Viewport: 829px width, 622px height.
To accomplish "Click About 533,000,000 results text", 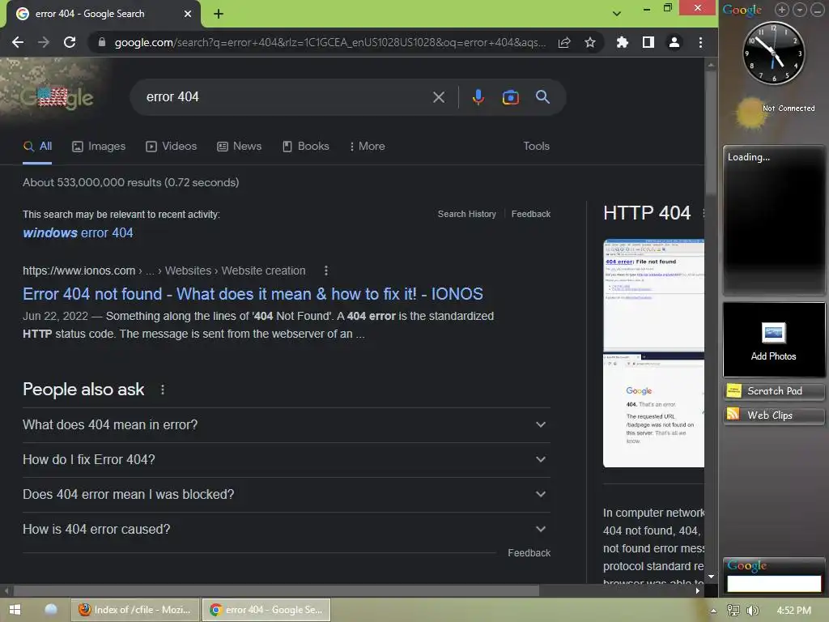I will (x=130, y=182).
